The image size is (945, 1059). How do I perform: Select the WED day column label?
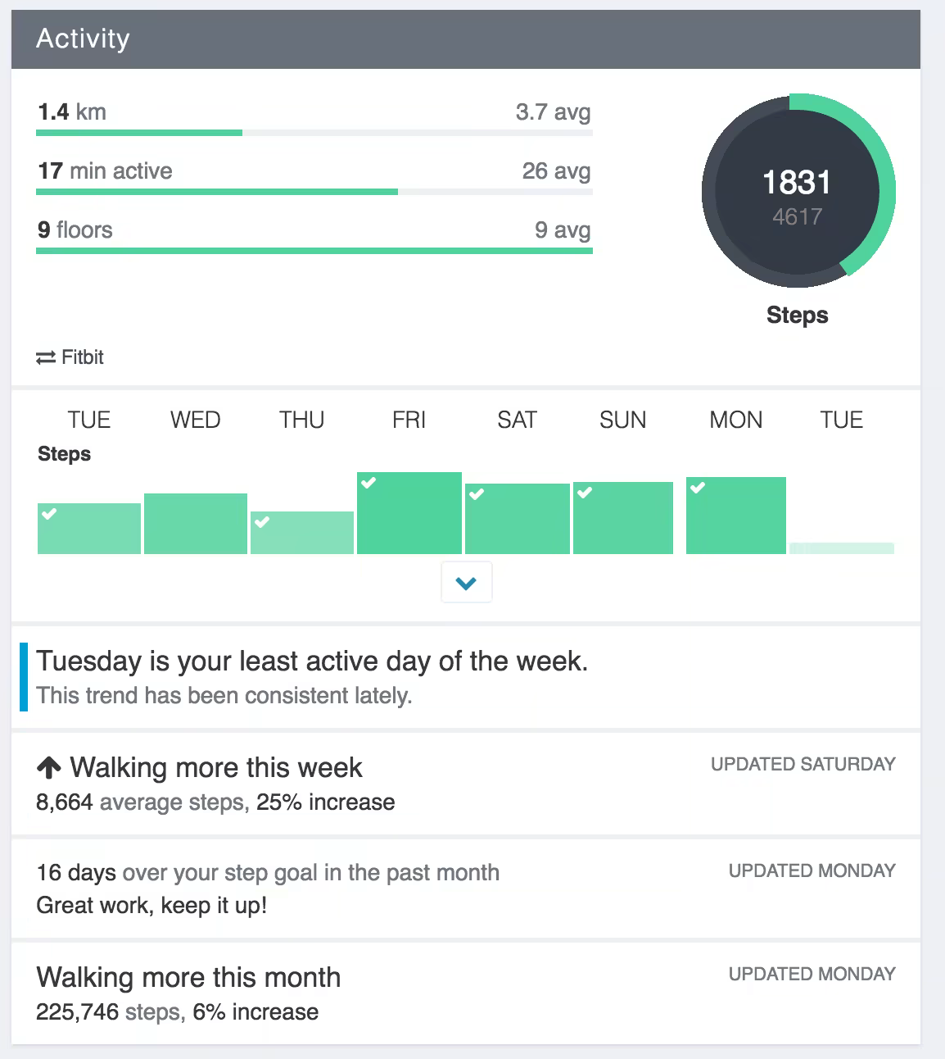(x=195, y=420)
